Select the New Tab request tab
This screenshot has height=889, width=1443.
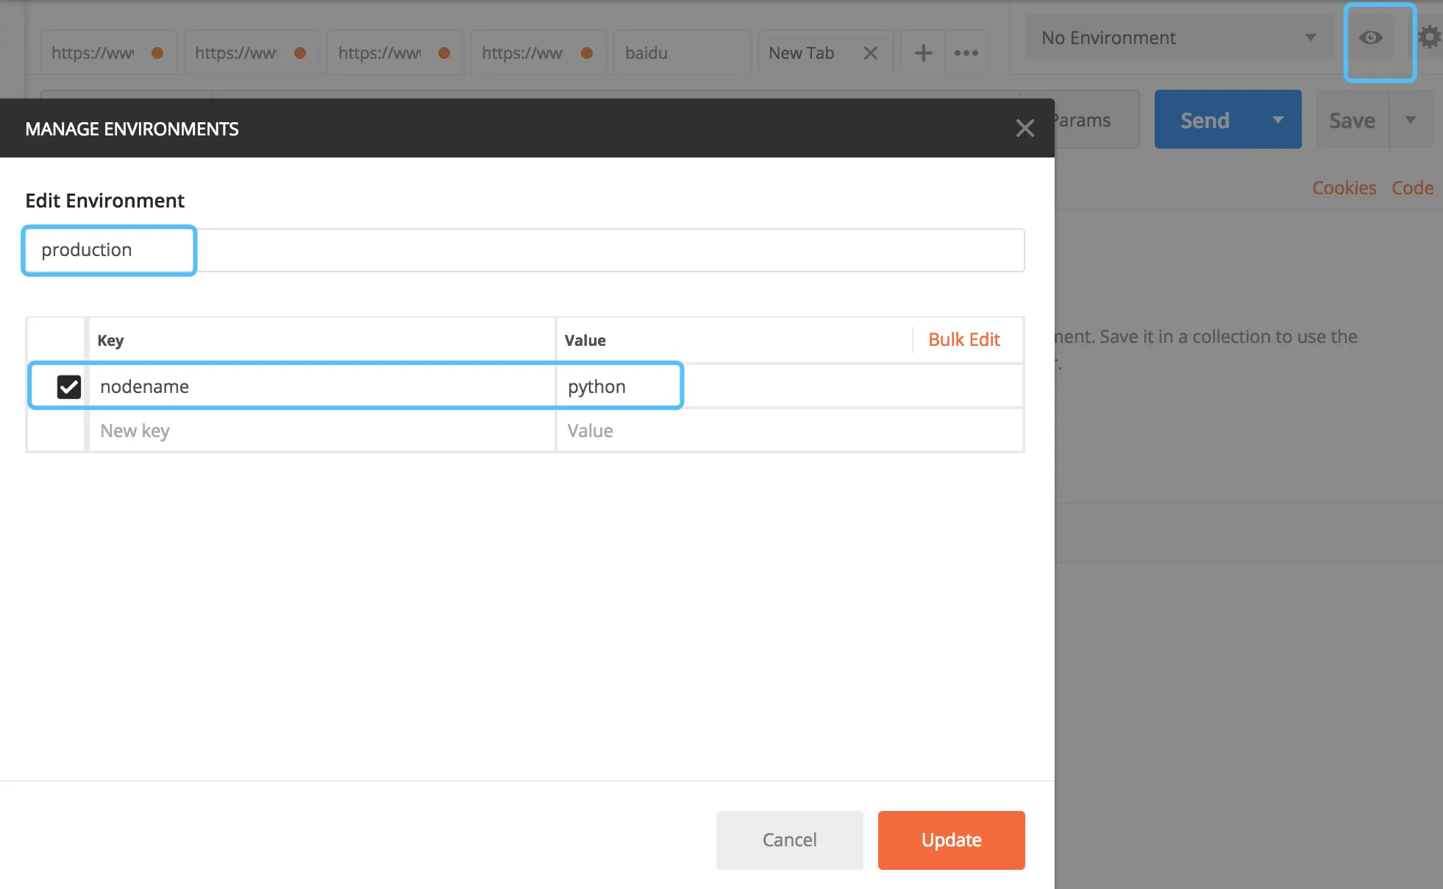coord(802,53)
